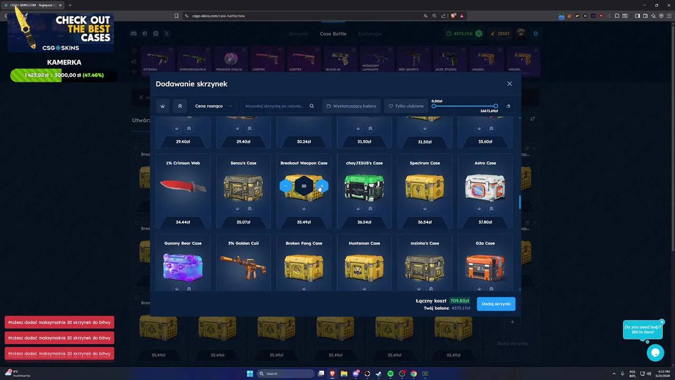Close the Dodawanie skrzynek dialog

(x=509, y=83)
